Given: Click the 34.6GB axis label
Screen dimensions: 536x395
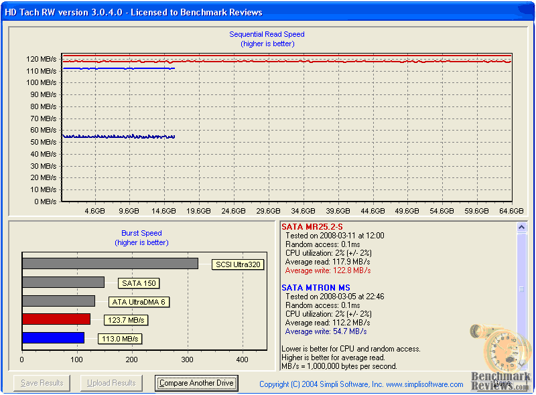Looking at the screenshot, I should (303, 211).
